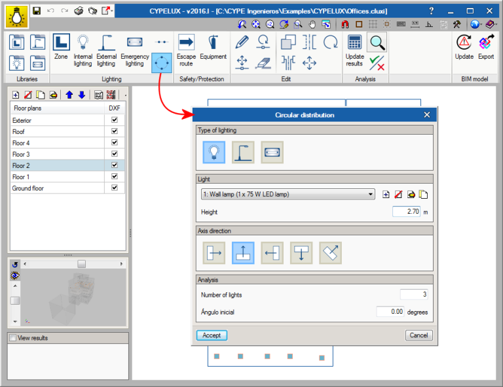Select the External lighting tool
Image resolution: width=503 pixels, height=387 pixels.
(x=107, y=50)
